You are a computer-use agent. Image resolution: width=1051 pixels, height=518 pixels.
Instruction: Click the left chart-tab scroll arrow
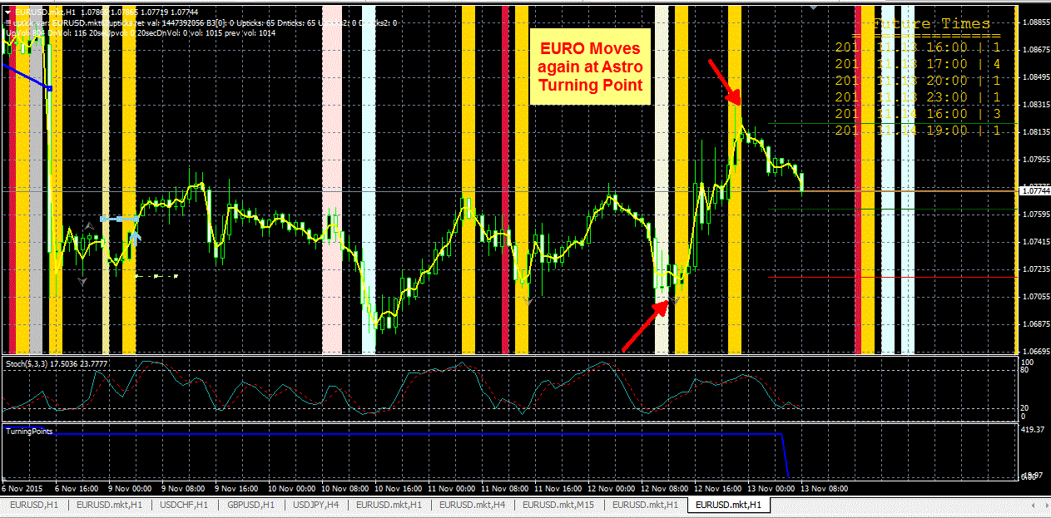click(x=1034, y=505)
